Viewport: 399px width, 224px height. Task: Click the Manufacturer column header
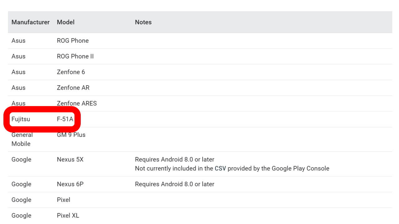pos(31,22)
